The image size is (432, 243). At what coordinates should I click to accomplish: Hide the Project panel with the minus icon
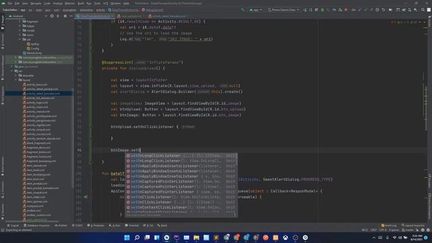click(70, 16)
